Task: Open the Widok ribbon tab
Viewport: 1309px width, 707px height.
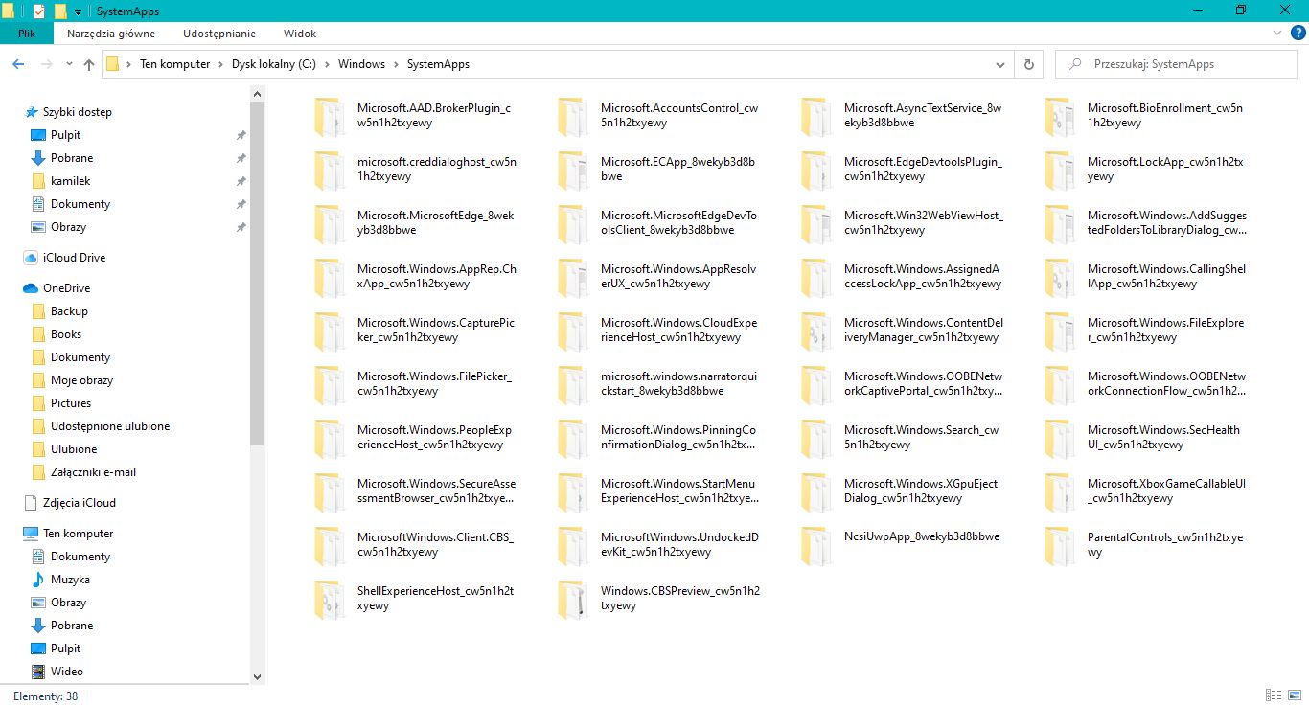Action: [300, 33]
